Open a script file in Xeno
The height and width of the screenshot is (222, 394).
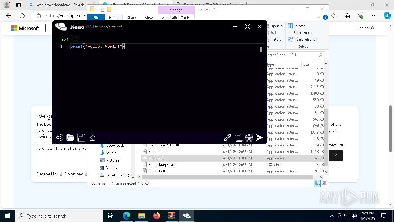pos(70,138)
